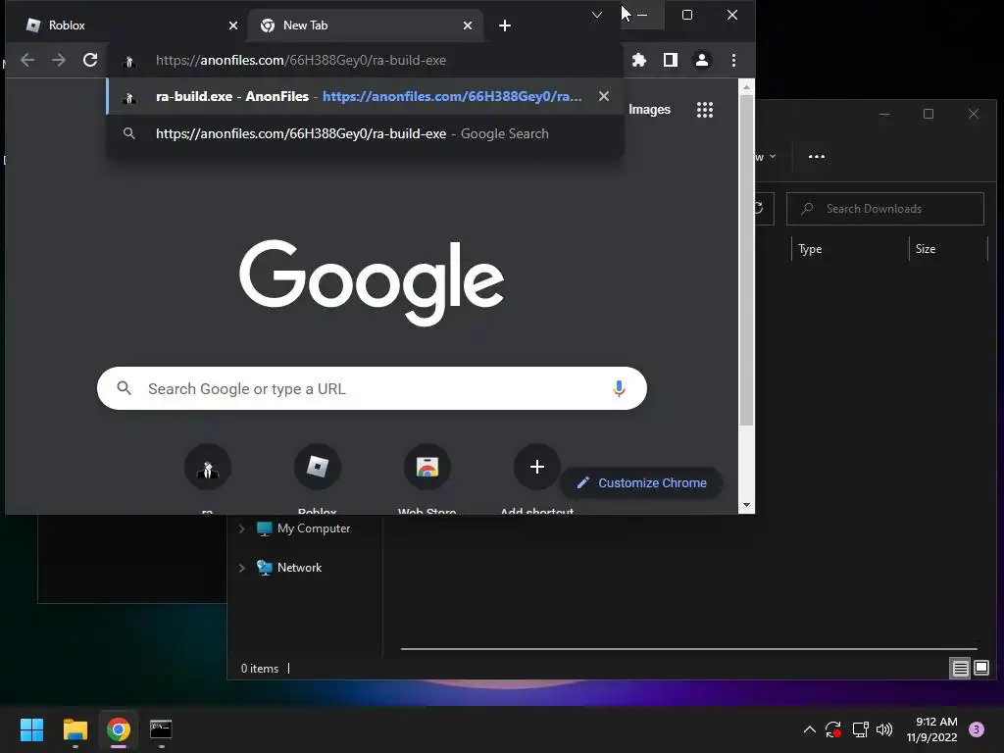Image resolution: width=1004 pixels, height=753 pixels.
Task: Select My Computer in File Explorer
Action: (314, 528)
